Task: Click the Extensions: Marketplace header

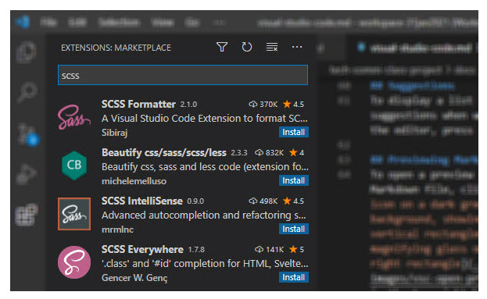Action: point(116,48)
